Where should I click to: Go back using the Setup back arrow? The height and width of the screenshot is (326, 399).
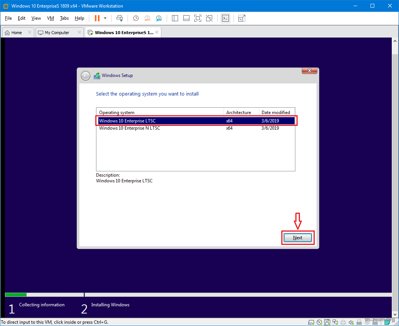click(x=85, y=76)
